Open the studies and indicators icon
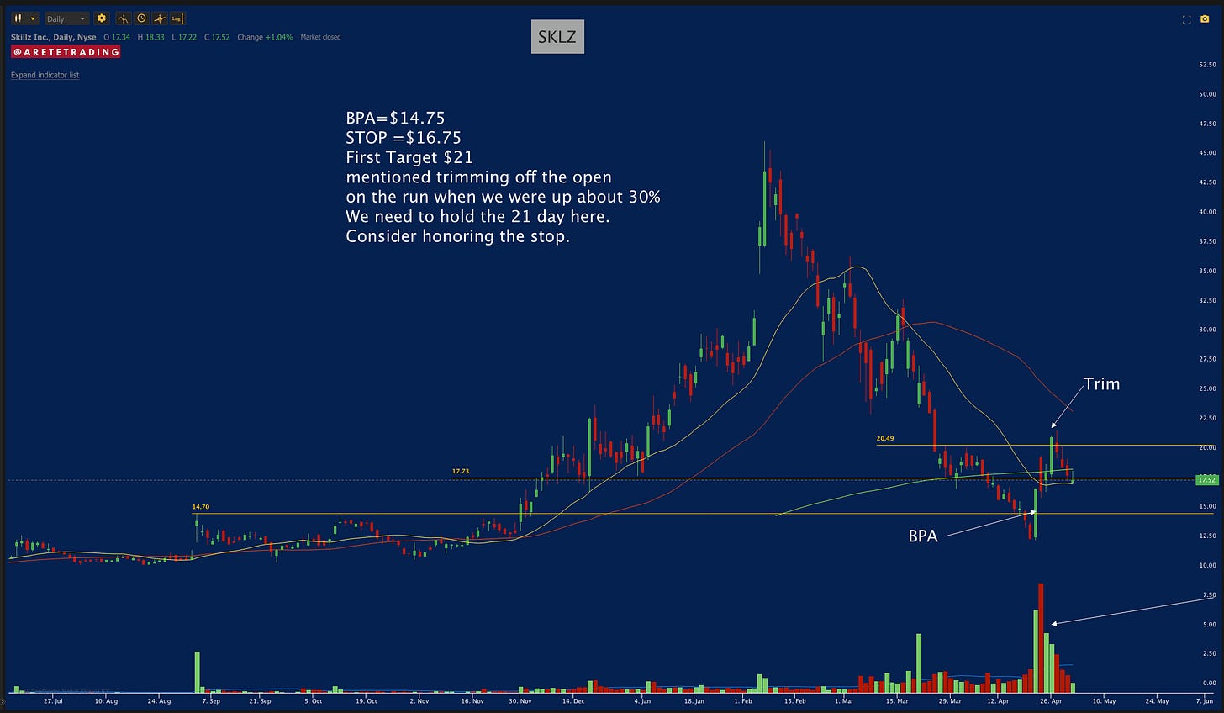Viewport: 1224px width, 713px height. pos(123,18)
